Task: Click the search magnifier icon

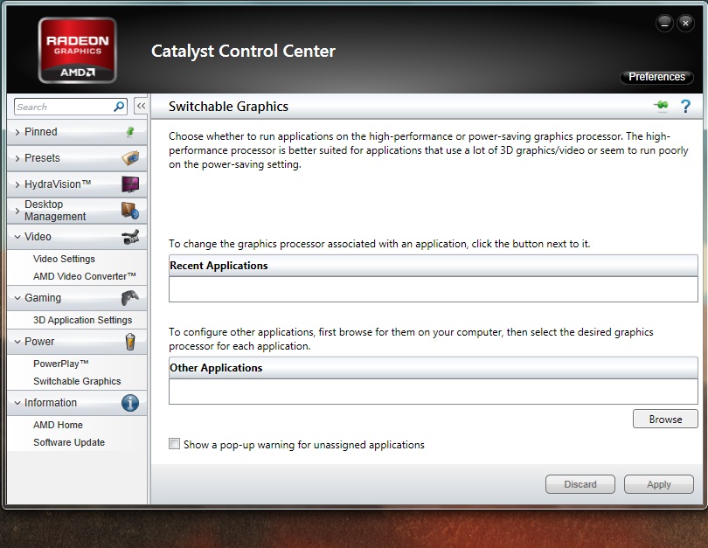Action: coord(119,107)
